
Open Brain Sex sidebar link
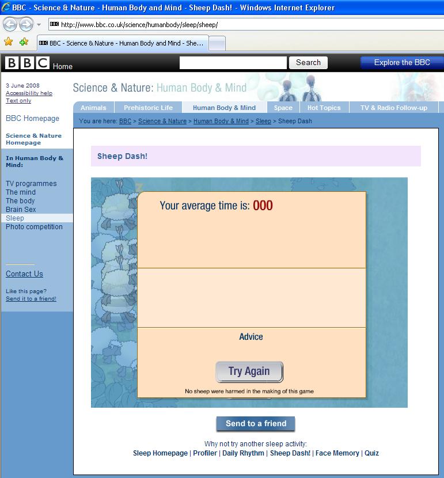tap(21, 210)
